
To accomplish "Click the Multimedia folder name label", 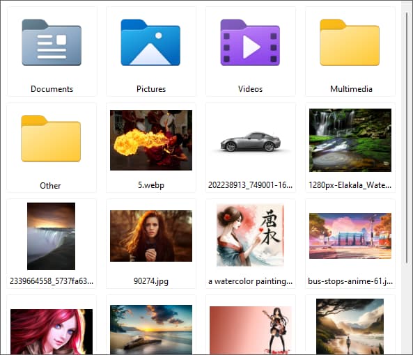I will 351,89.
